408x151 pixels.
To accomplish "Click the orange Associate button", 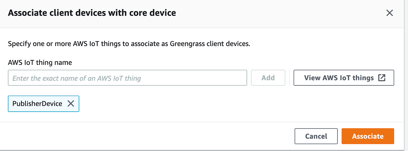I will point(367,136).
